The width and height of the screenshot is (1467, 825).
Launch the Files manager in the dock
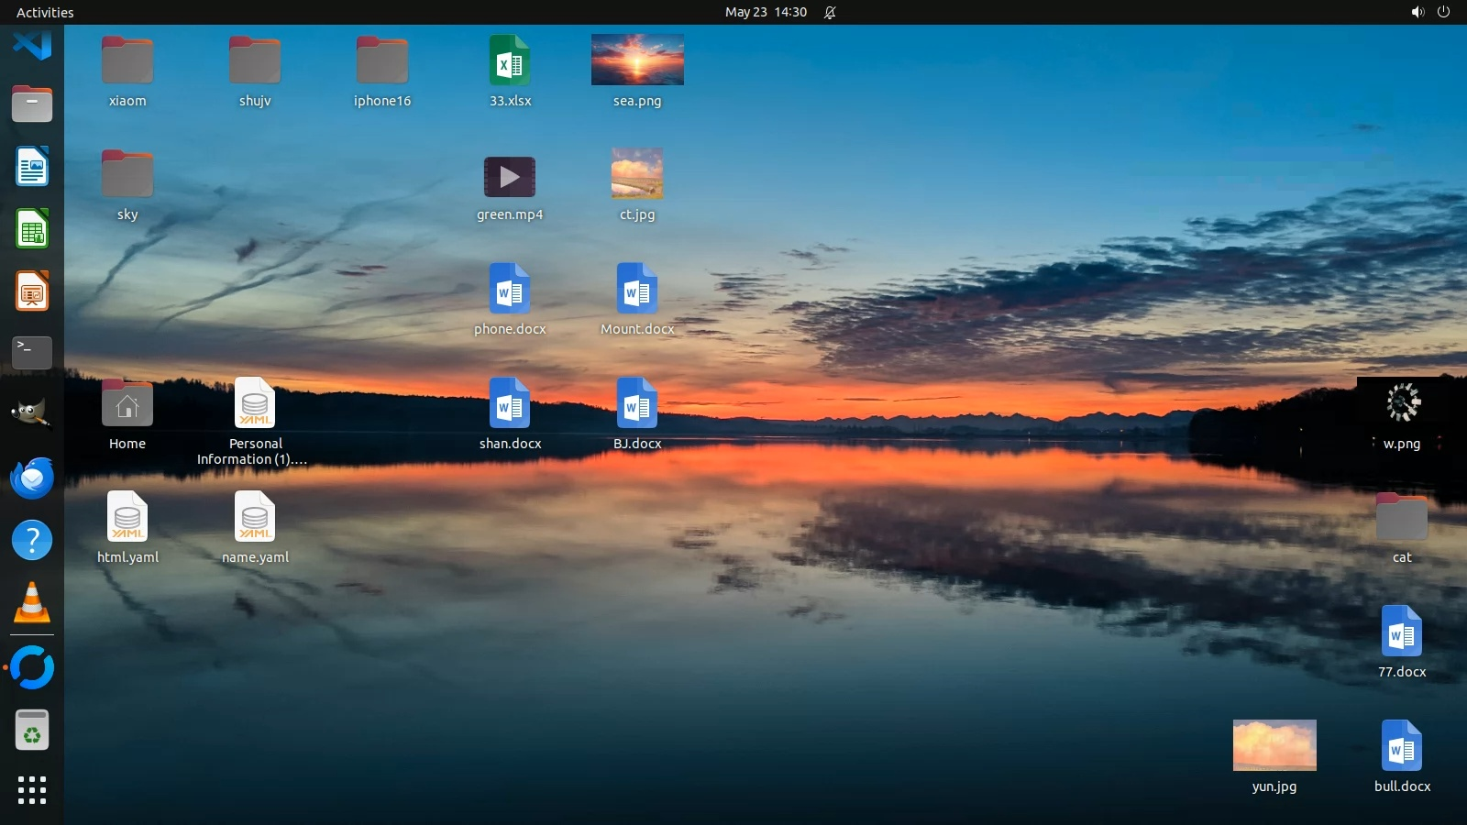(x=32, y=104)
